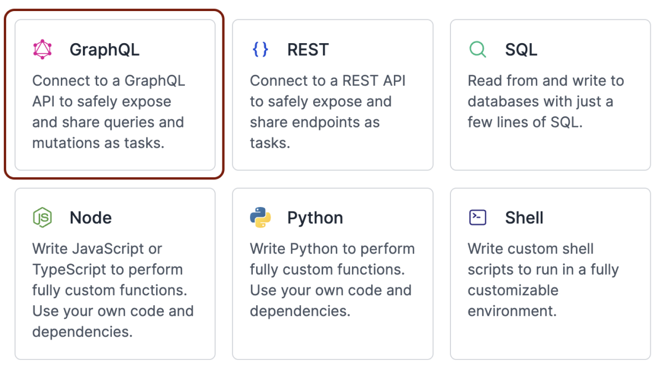Select the GraphQL heading
Image resolution: width=664 pixels, height=376 pixels.
point(105,50)
